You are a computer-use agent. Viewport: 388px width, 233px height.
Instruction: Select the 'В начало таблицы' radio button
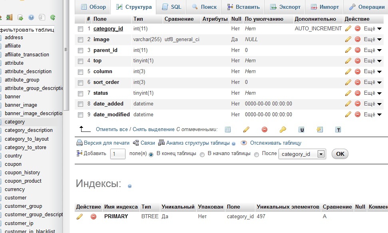tap(202, 154)
